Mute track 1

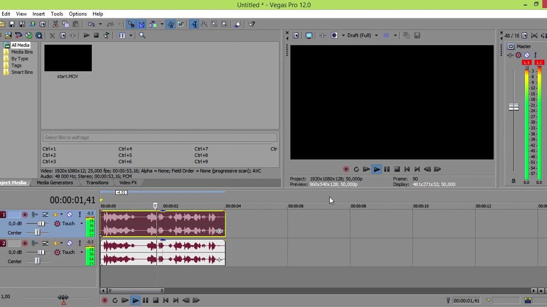[x=69, y=214]
